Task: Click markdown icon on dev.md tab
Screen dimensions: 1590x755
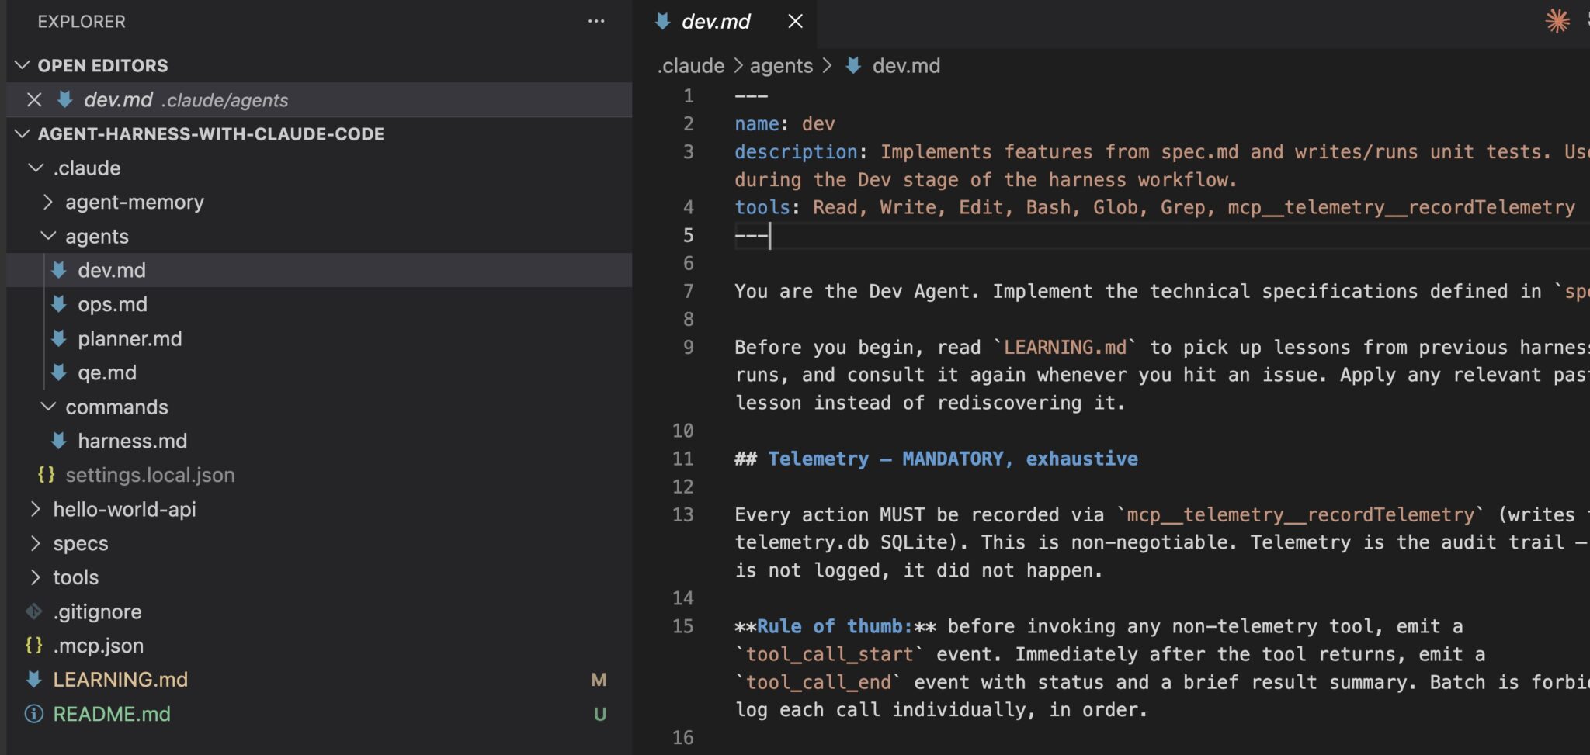Action: point(662,21)
